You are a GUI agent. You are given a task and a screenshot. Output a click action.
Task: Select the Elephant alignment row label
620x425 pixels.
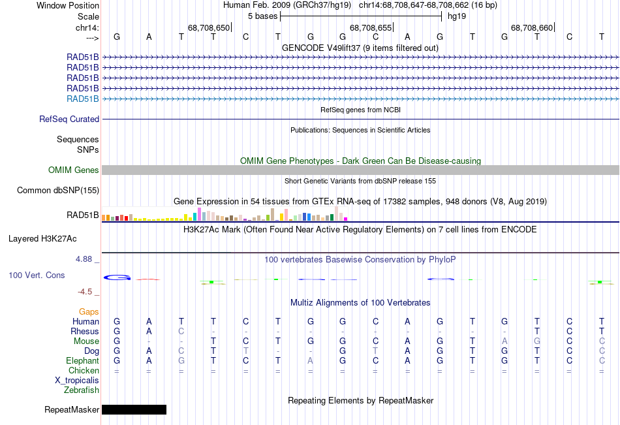pos(82,360)
